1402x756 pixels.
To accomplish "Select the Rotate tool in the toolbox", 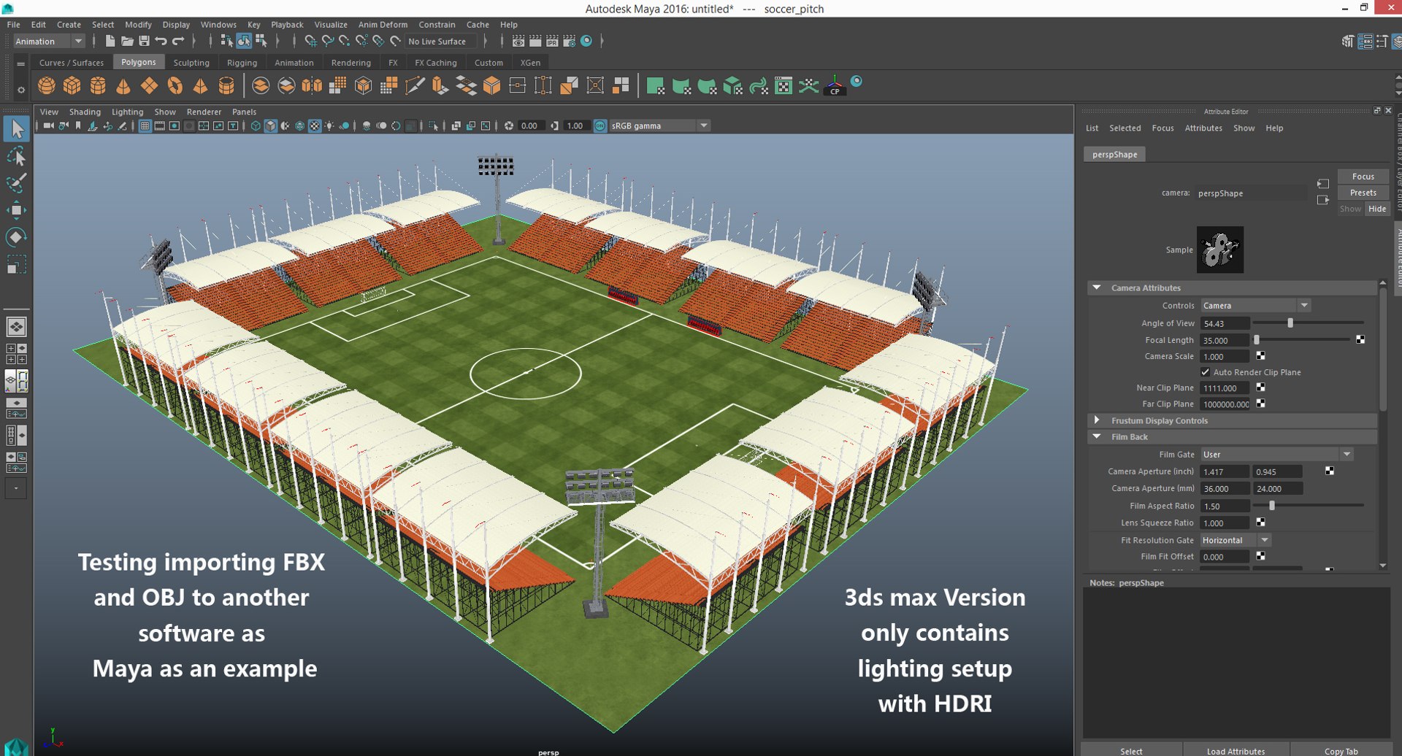I will (16, 237).
